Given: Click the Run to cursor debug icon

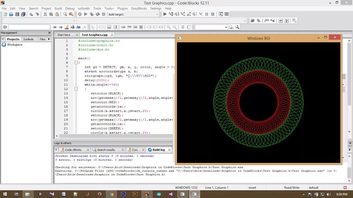Looking at the screenshot, I should coord(171,14).
